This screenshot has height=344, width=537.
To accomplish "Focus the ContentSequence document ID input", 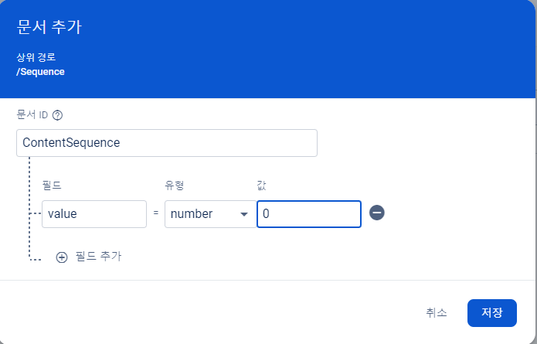I will click(166, 143).
